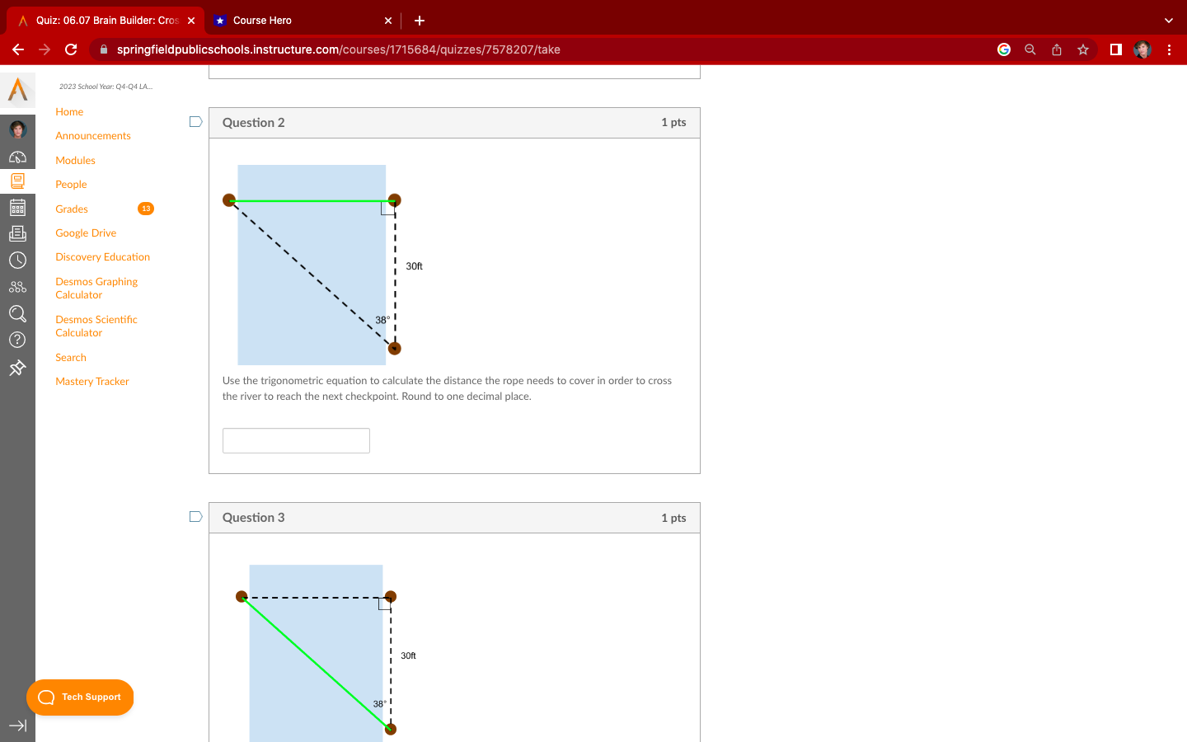Open the People page

(x=71, y=185)
